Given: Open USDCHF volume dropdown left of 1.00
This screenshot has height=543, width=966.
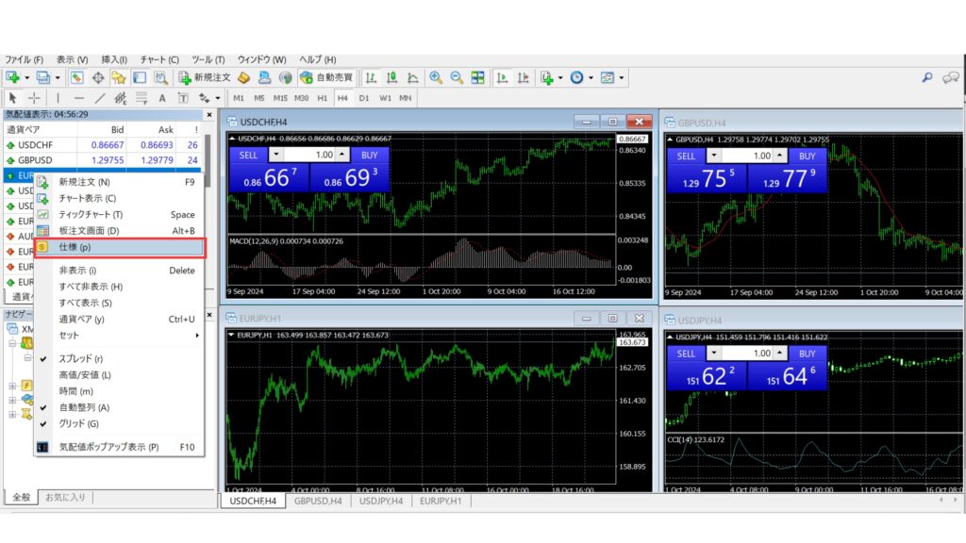Looking at the screenshot, I should 275,155.
